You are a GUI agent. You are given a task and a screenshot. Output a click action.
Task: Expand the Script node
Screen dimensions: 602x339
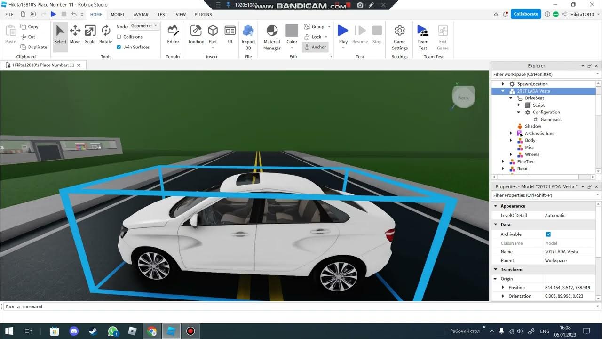[x=519, y=105]
